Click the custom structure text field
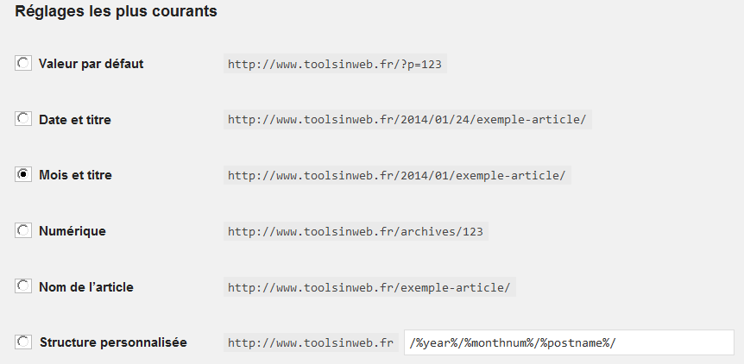Screen dimensions: 744x364 (568, 342)
